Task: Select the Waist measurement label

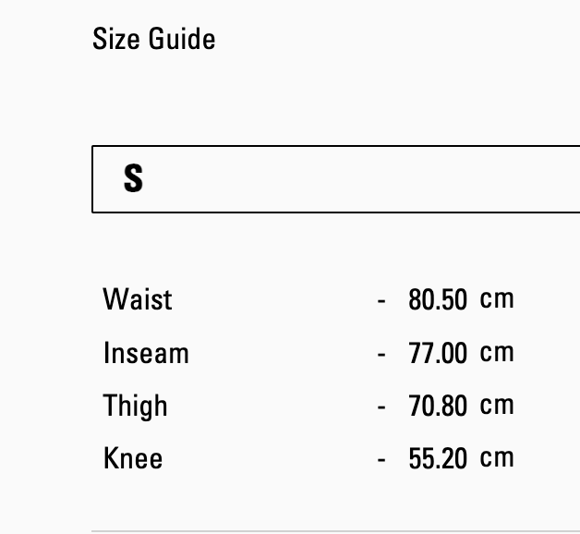Action: (138, 299)
